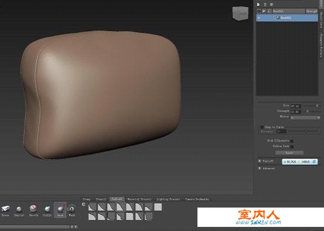This screenshot has height=231, width=324.
Task: Click the Reset button in tool properties
Action: 289,152
